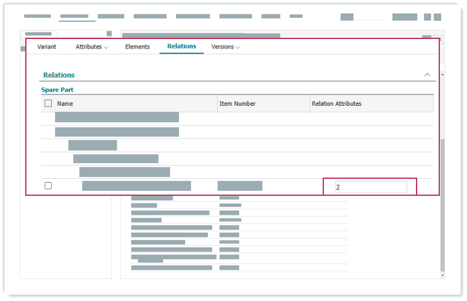Click the active Relations tab

click(182, 46)
